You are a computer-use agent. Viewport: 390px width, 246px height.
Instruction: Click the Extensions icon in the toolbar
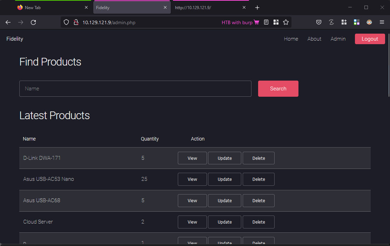344,22
